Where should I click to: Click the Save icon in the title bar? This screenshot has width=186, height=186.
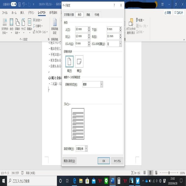pyautogui.click(x=19, y=4)
